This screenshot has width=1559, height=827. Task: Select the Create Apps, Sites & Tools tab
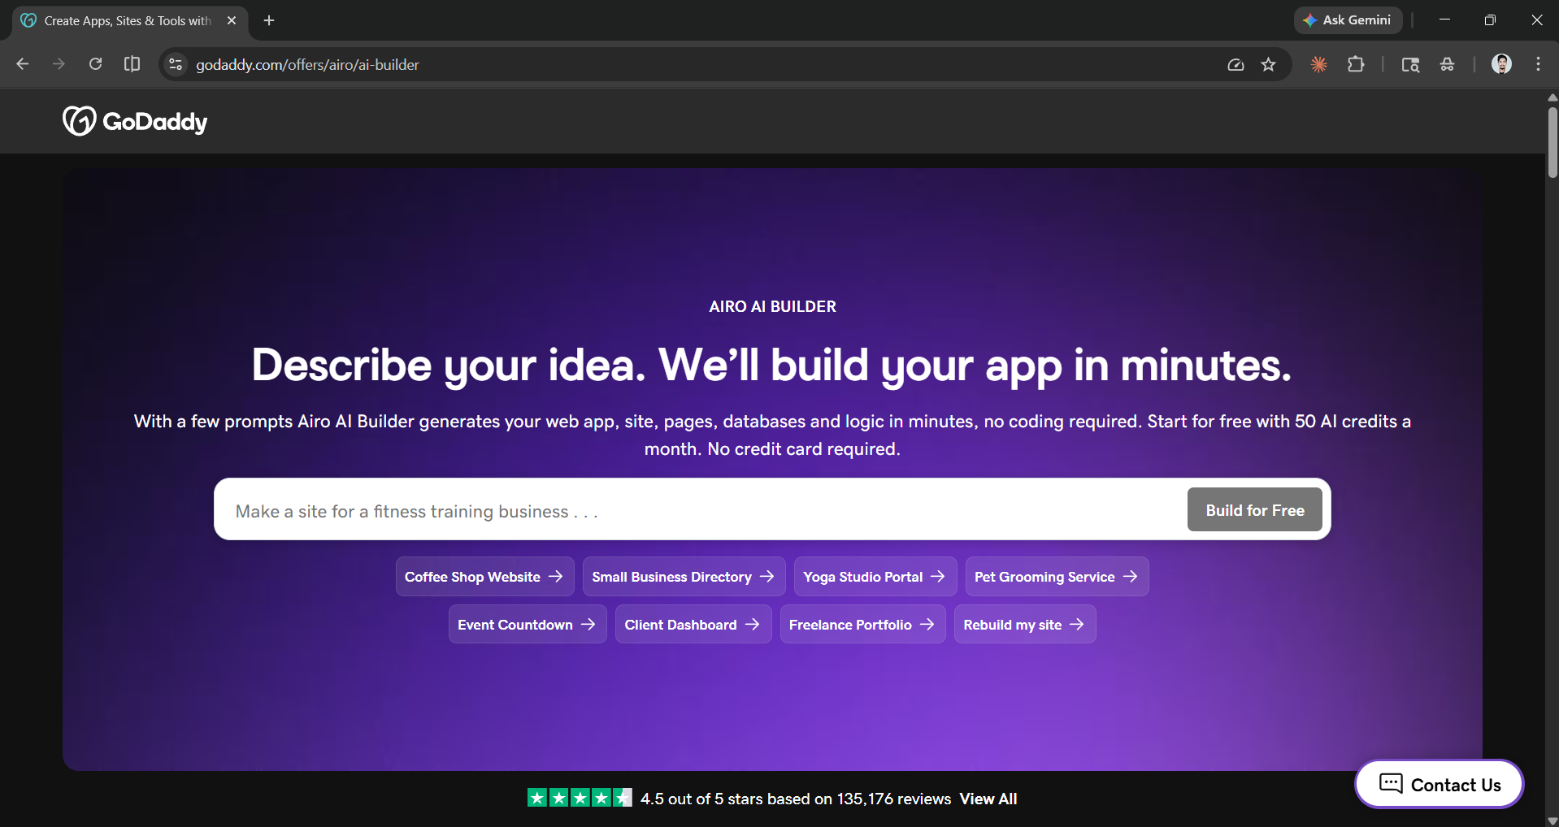tap(130, 20)
